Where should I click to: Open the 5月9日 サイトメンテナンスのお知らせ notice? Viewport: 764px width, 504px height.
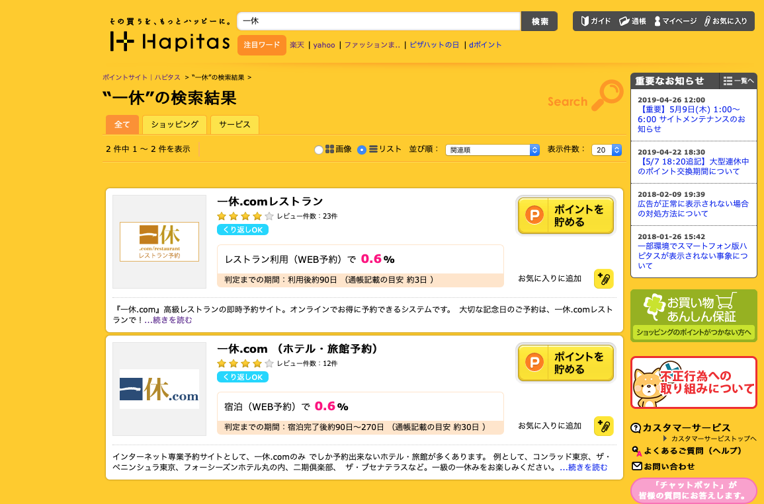[691, 119]
